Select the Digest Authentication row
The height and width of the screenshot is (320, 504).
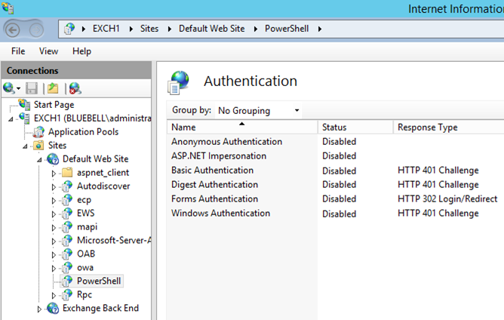[335, 185]
